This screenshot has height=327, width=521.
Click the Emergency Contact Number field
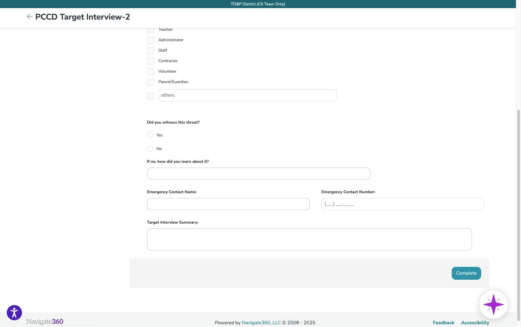[403, 204]
